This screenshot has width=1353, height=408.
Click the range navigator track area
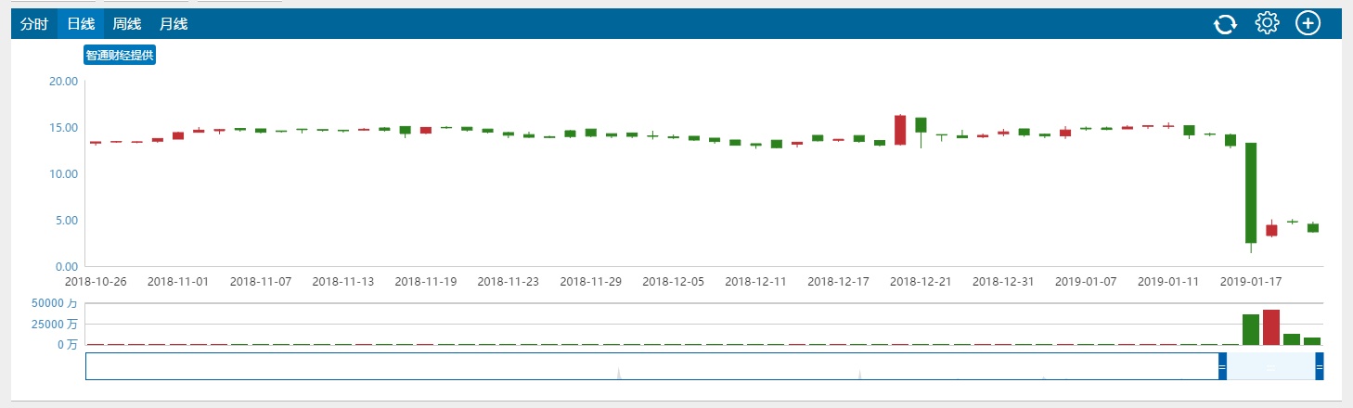(x=650, y=366)
